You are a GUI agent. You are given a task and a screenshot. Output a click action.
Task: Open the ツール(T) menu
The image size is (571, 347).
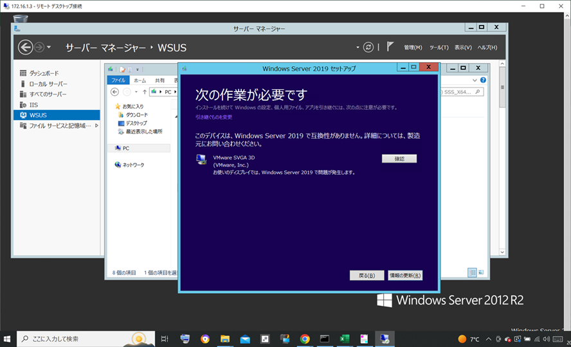coord(439,48)
